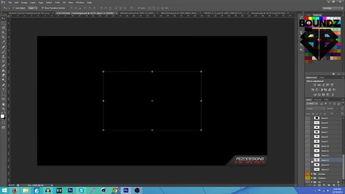Change screen mode icon in toolbox
This screenshot has height=194, width=345.
pyautogui.click(x=3, y=127)
